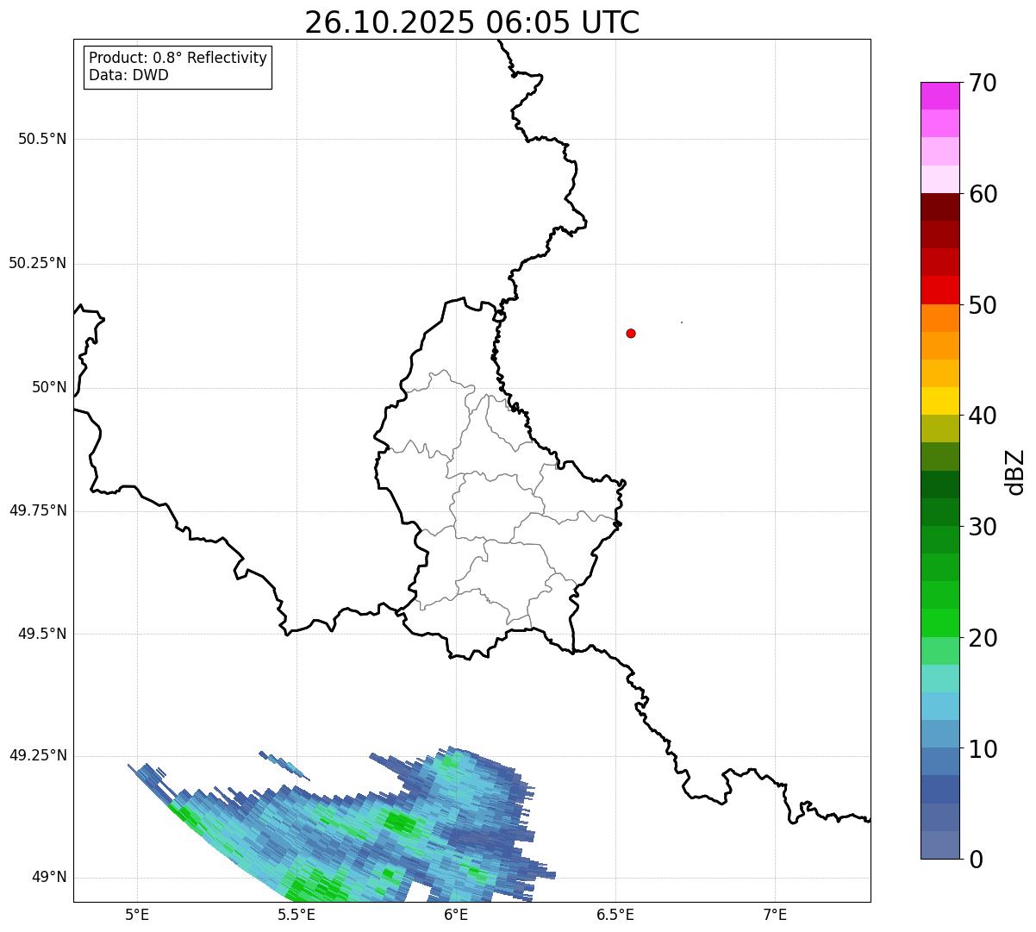Click the 6.5°E longitude label

615,915
